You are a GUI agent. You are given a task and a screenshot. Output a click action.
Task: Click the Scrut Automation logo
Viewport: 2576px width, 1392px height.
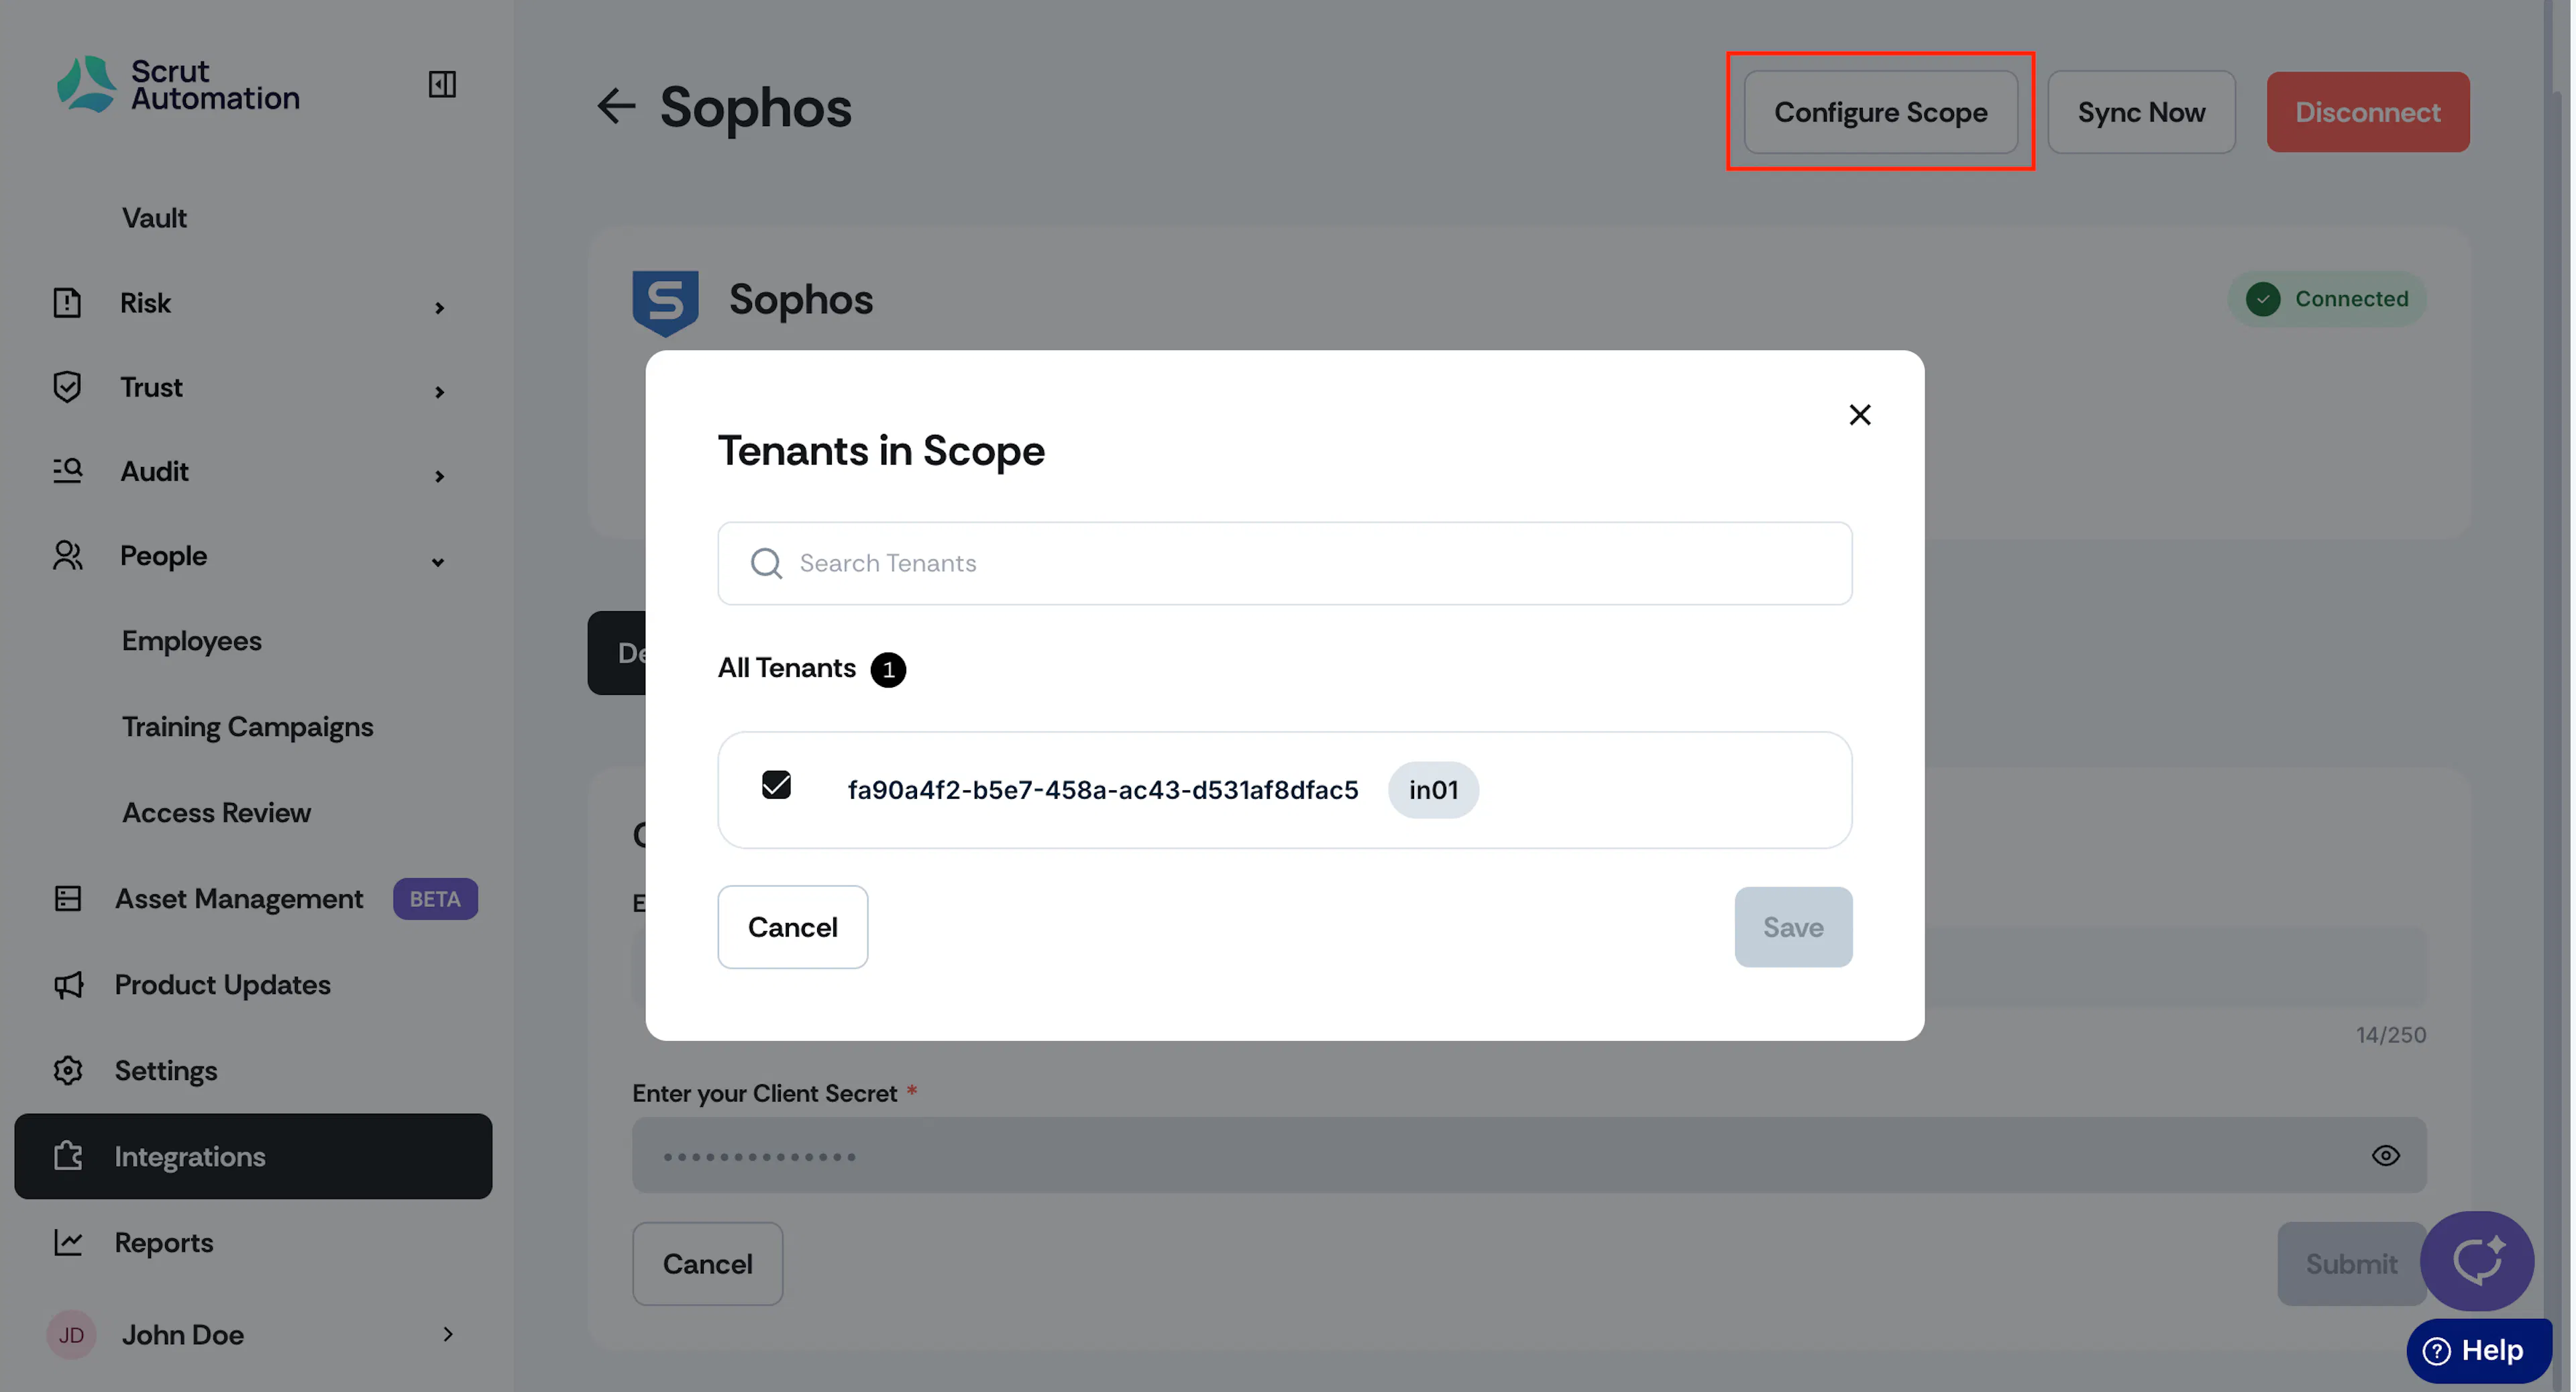coord(178,84)
